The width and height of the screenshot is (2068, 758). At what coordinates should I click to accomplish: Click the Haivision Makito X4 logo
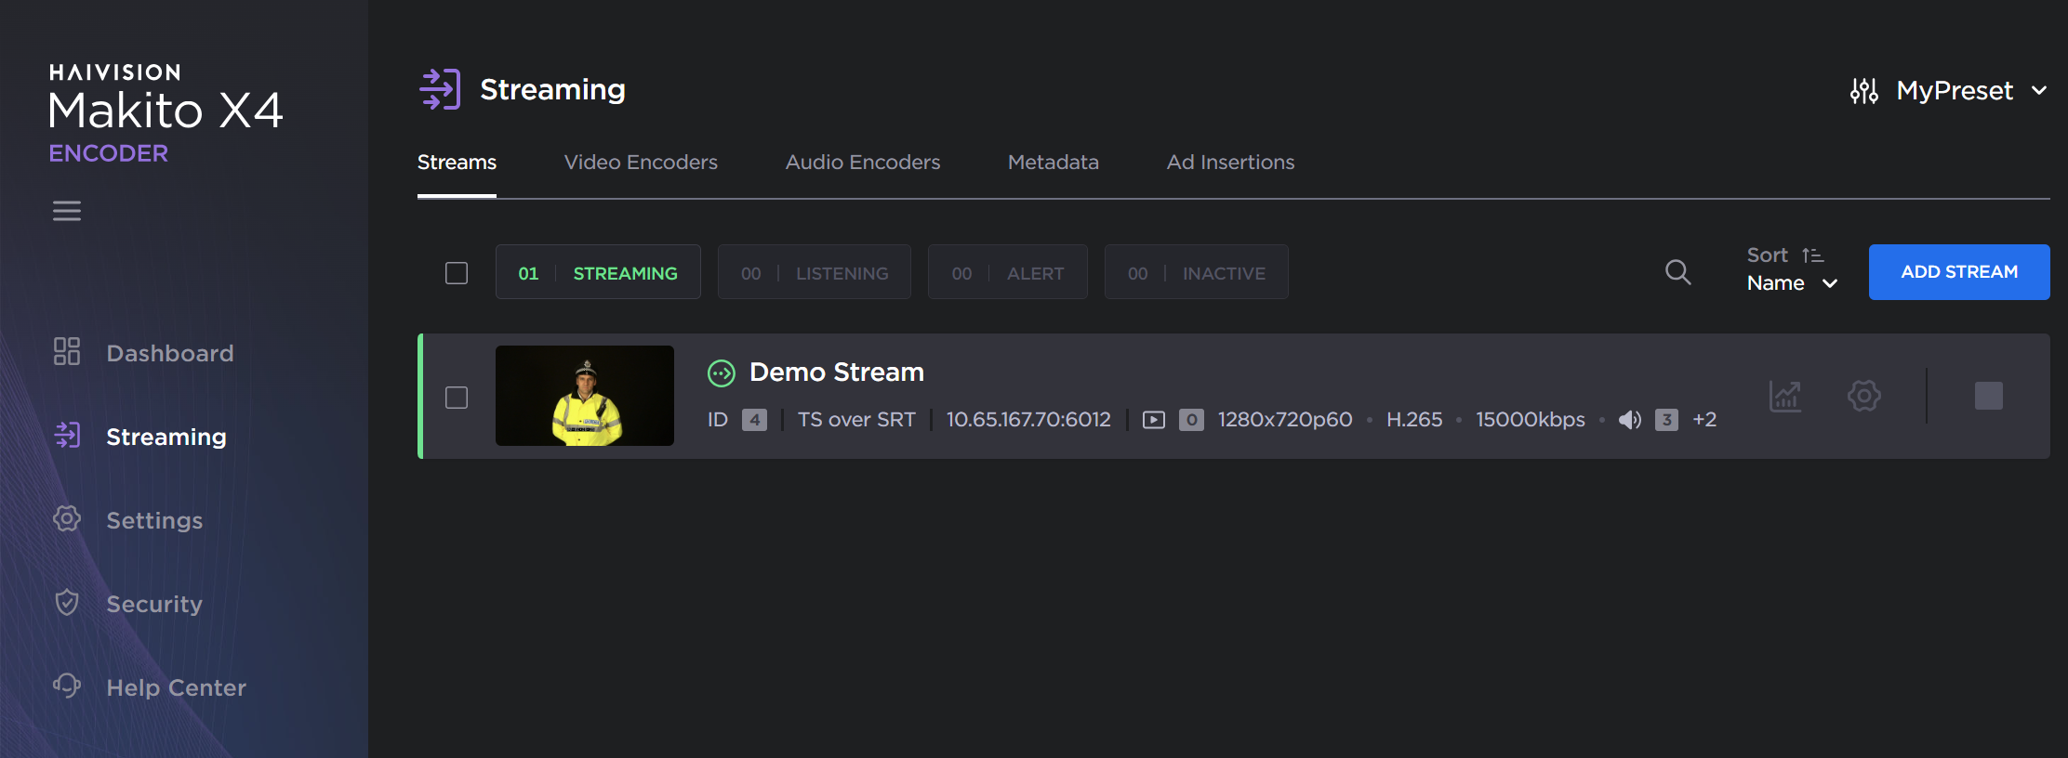[x=166, y=113]
